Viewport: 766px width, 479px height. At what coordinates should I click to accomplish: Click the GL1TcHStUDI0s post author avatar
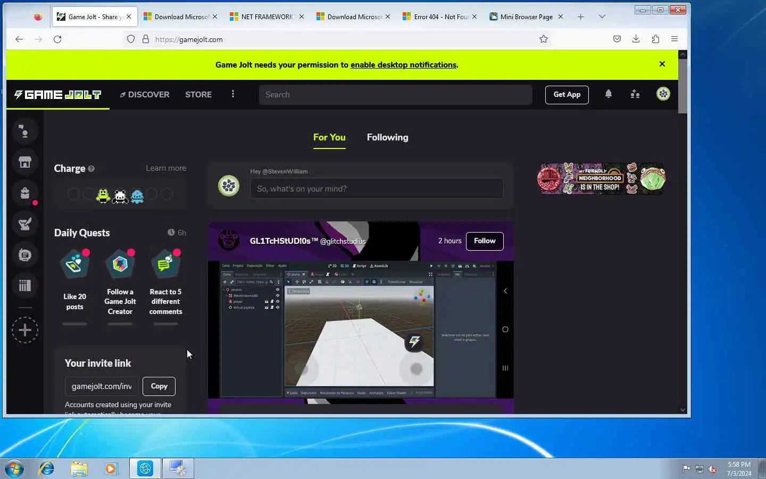[x=229, y=241]
